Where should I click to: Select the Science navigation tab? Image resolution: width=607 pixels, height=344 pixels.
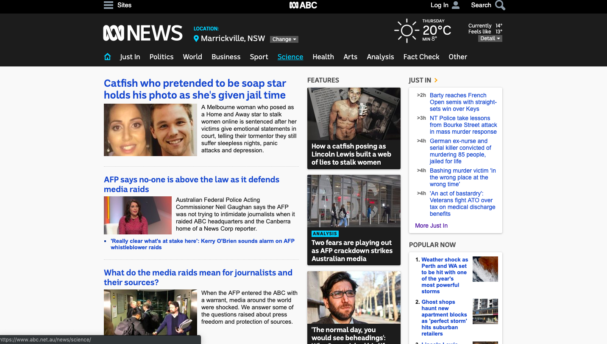(x=290, y=57)
